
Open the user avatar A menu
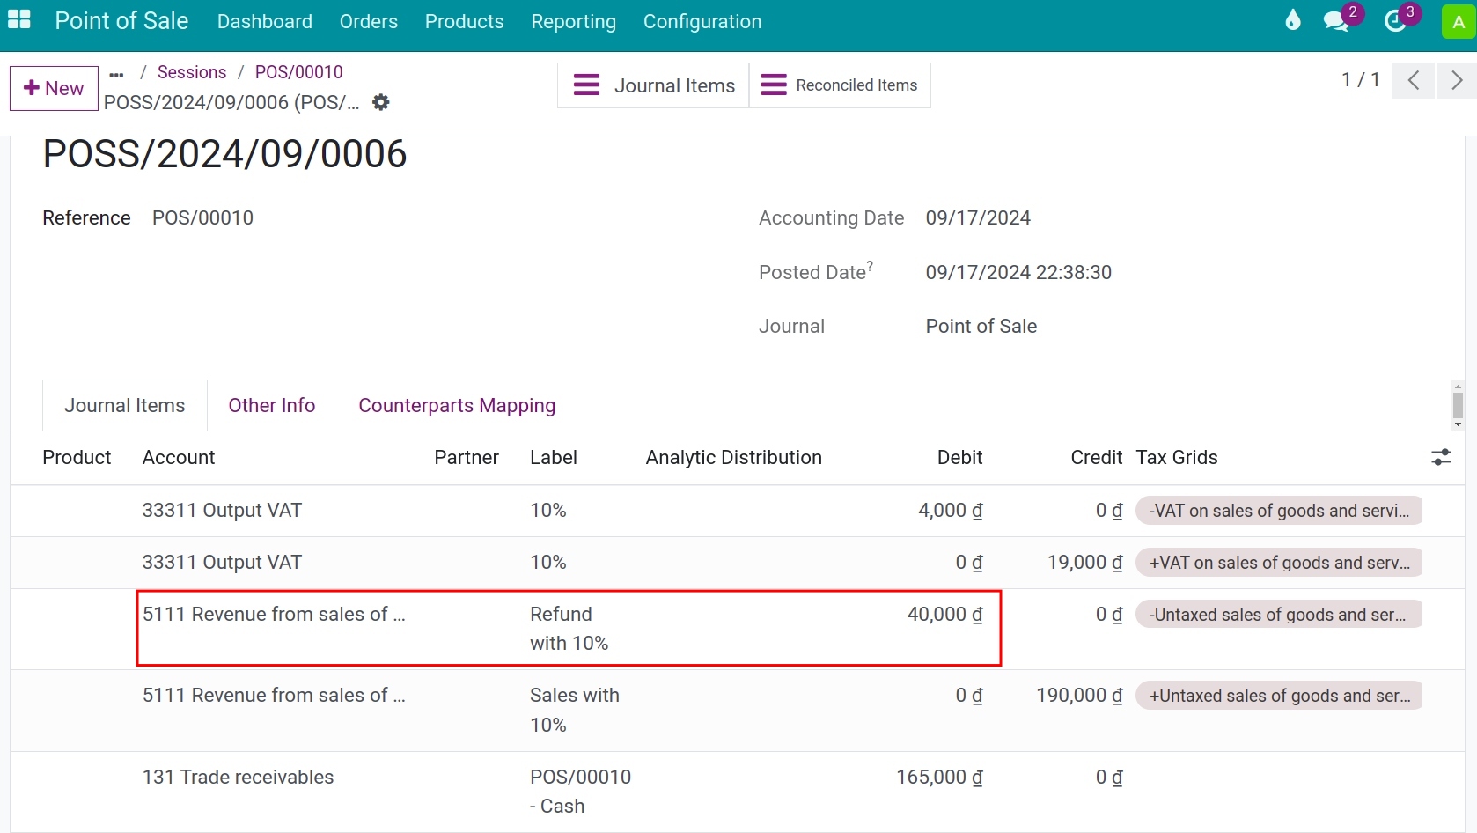click(x=1459, y=22)
